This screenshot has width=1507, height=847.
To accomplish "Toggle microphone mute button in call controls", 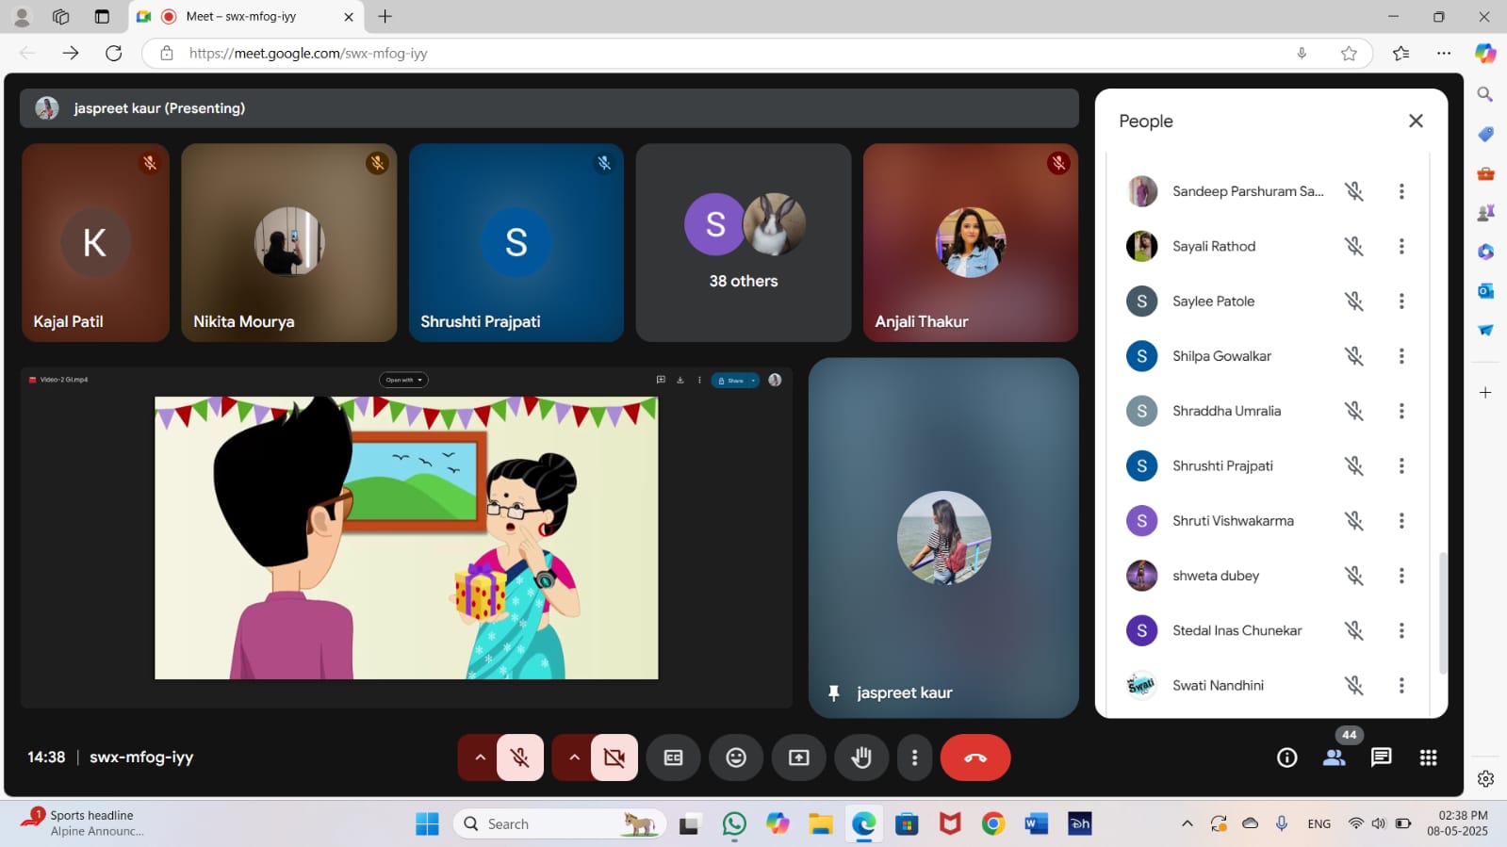I will (x=520, y=757).
